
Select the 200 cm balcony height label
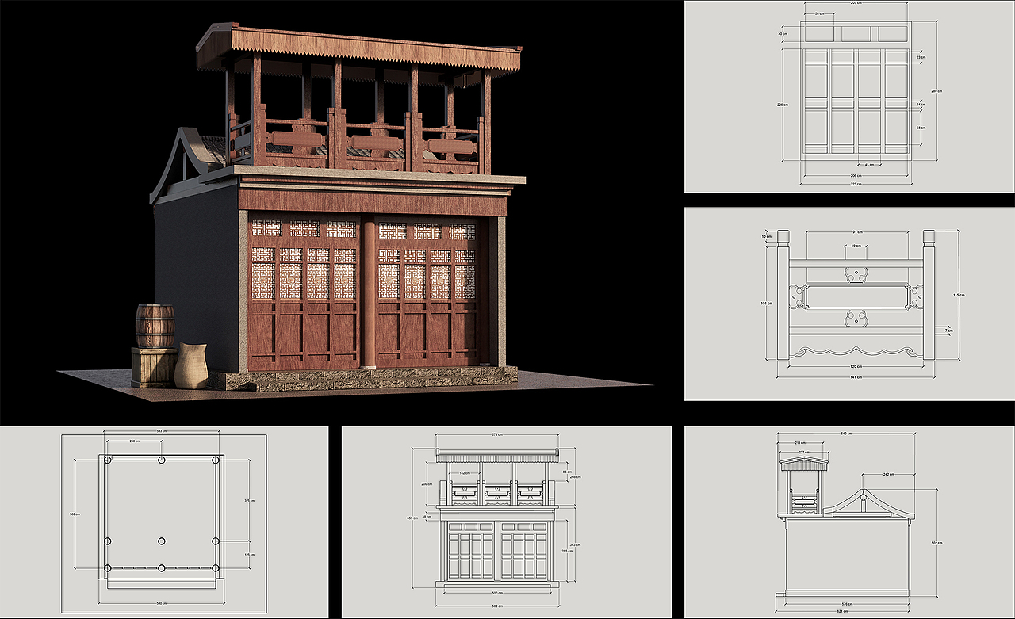click(x=425, y=483)
